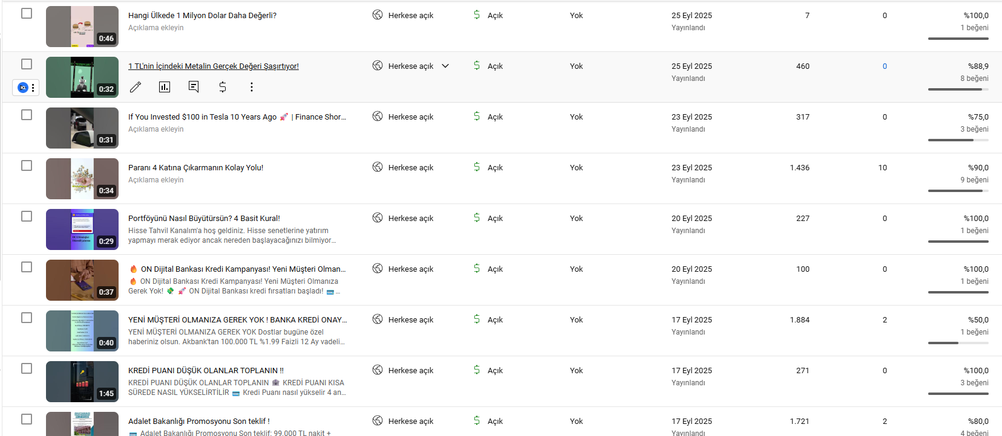The width and height of the screenshot is (1002, 436).
Task: Open monetization dollar icon under video title
Action: point(223,87)
